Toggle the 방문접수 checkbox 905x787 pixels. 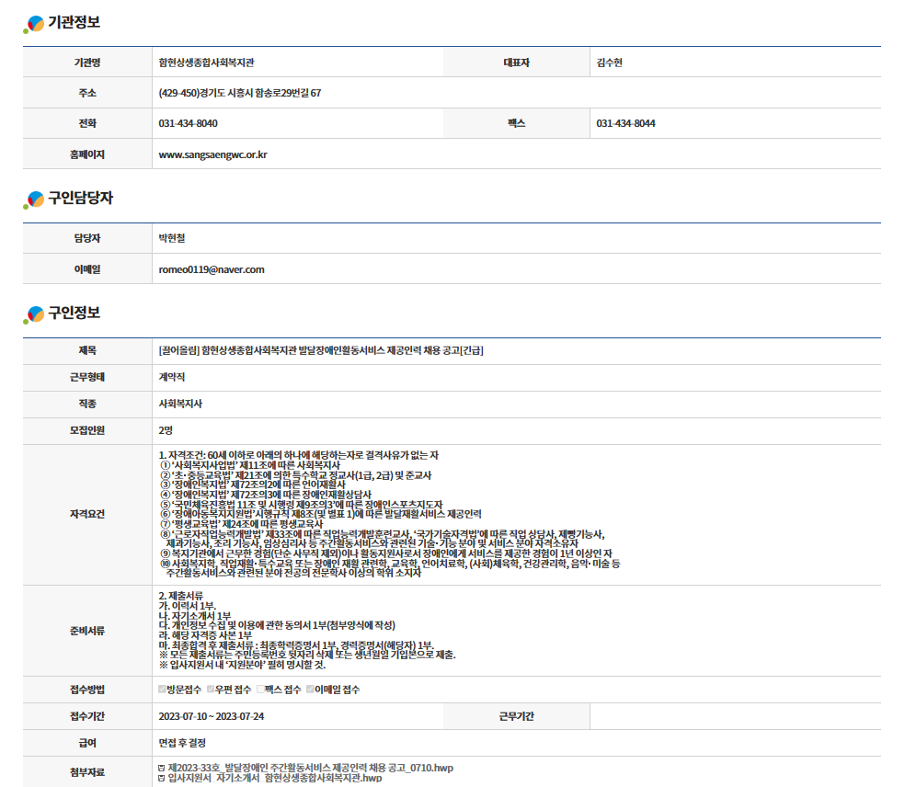coord(163,690)
